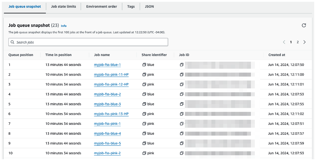The width and height of the screenshot is (316, 161).
Task: Click the Job name column header
Action: 102,55
